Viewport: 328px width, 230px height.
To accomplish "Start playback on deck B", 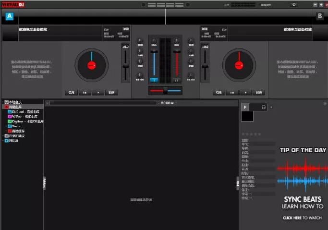I will click(245, 93).
